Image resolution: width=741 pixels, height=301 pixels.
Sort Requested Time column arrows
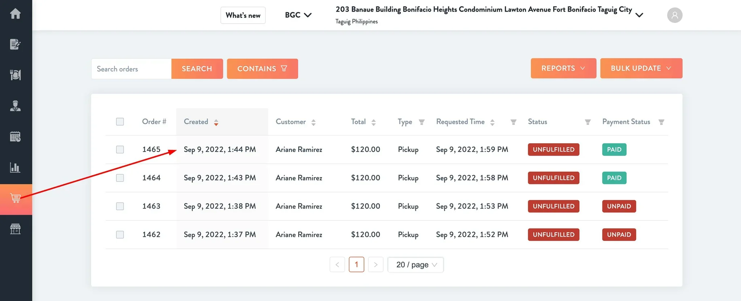pos(492,122)
